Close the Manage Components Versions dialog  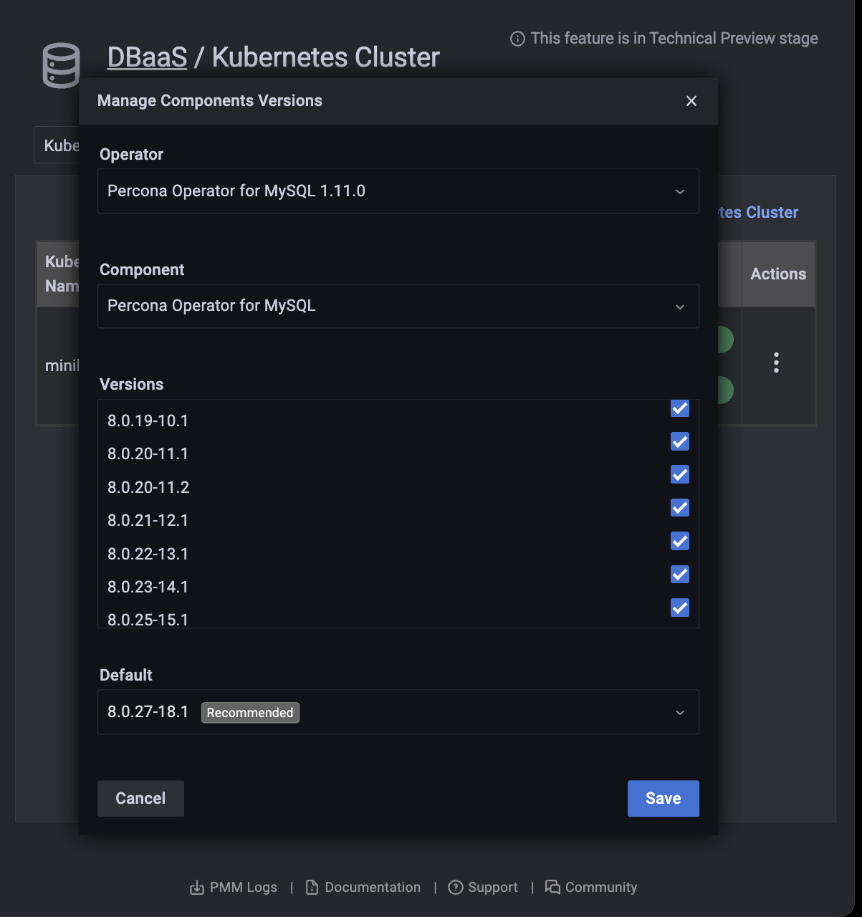[691, 101]
